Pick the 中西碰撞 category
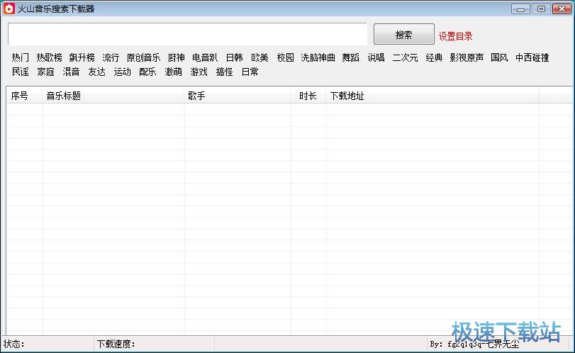This screenshot has width=575, height=353. coord(532,57)
